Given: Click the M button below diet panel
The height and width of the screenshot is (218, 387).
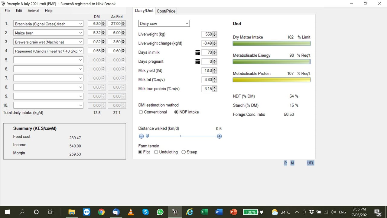Looking at the screenshot, I should pyautogui.click(x=292, y=163).
